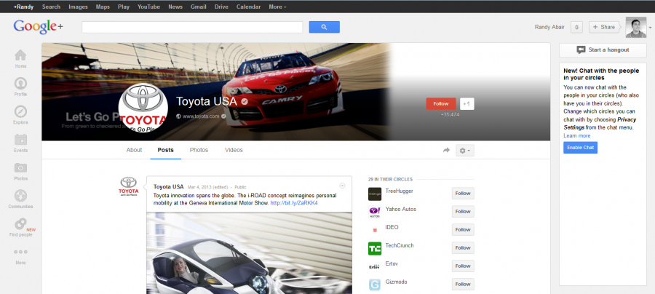Open Gmail in the top bar

point(199,7)
